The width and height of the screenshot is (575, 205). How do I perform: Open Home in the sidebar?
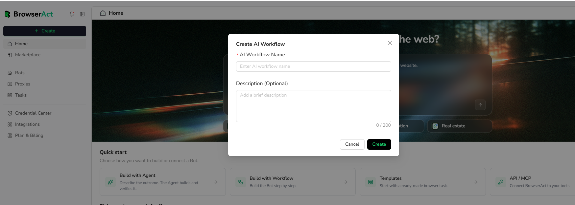tap(45, 44)
